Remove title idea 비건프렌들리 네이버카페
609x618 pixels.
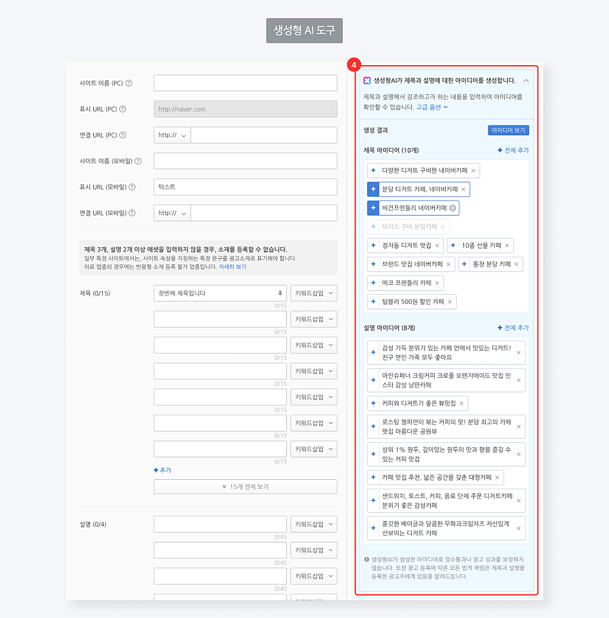pos(453,208)
